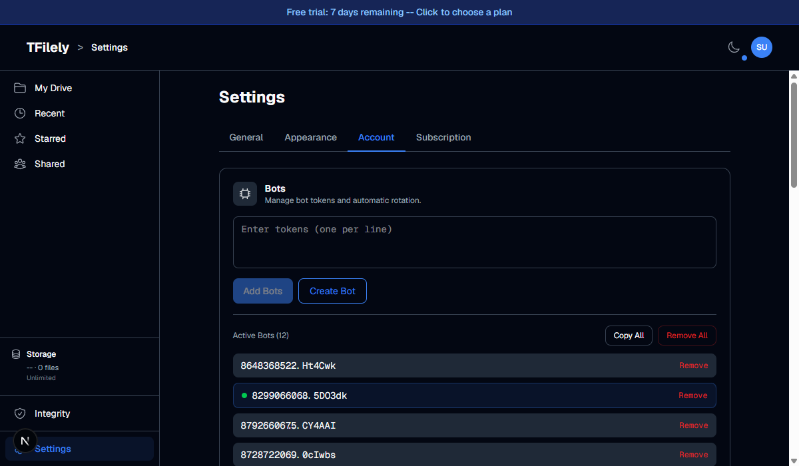Click Remove All bots button
Image resolution: width=799 pixels, height=466 pixels.
687,336
